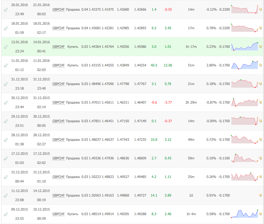Open comment bubble for the 2d duration trade
Screen dimensions: 264x224
click(x=260, y=195)
